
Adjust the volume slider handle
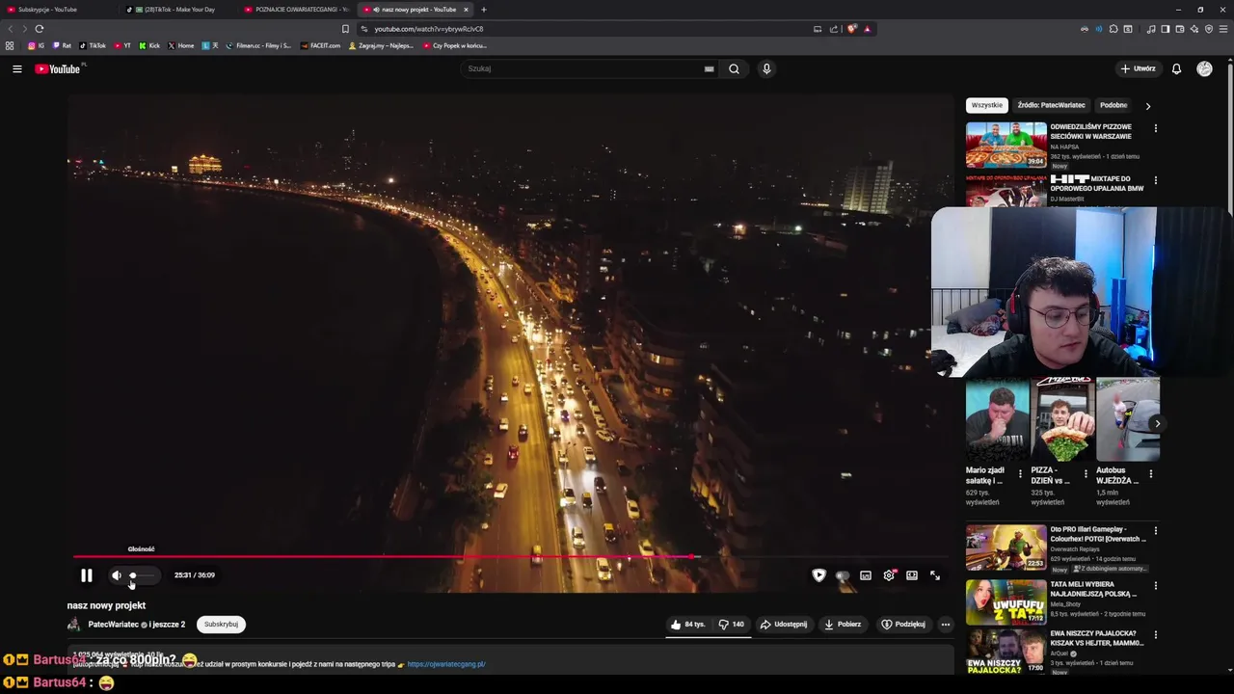[133, 575]
